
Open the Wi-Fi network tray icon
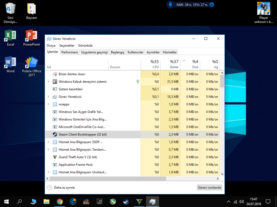point(235,202)
